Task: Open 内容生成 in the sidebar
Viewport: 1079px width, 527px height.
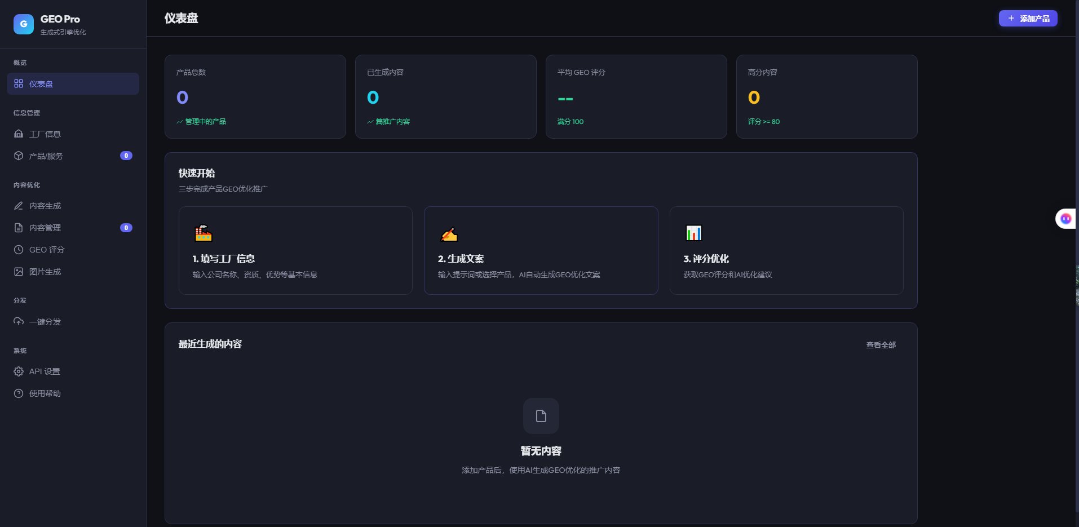Action: tap(73, 206)
